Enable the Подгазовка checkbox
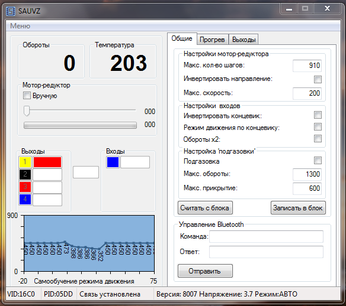This screenshot has height=306, width=346. [318, 160]
